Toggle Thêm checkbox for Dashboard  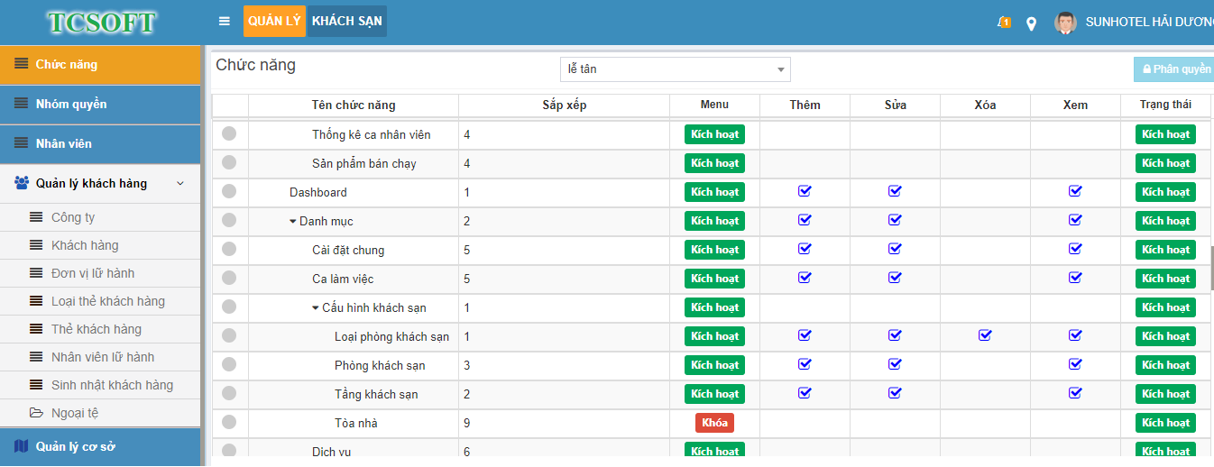(805, 191)
